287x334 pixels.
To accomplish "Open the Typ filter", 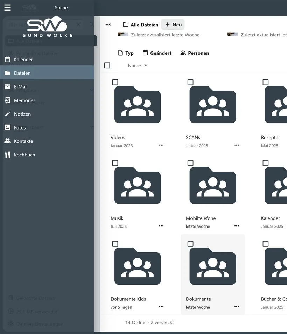I will [x=126, y=53].
